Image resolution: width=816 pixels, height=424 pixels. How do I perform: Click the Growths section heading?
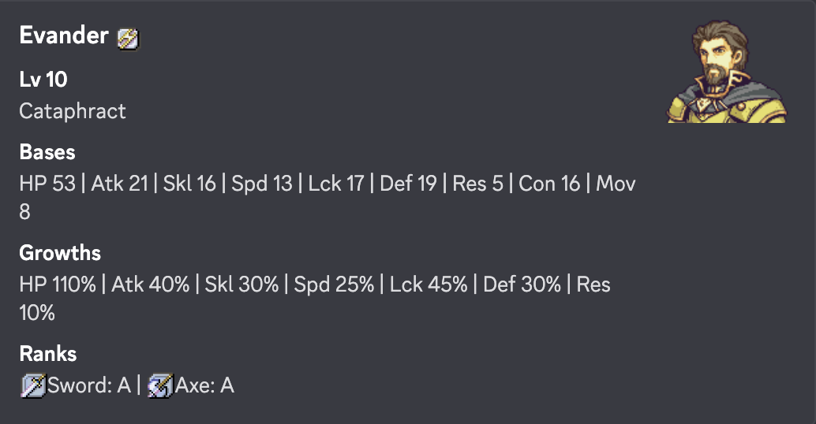click(60, 253)
